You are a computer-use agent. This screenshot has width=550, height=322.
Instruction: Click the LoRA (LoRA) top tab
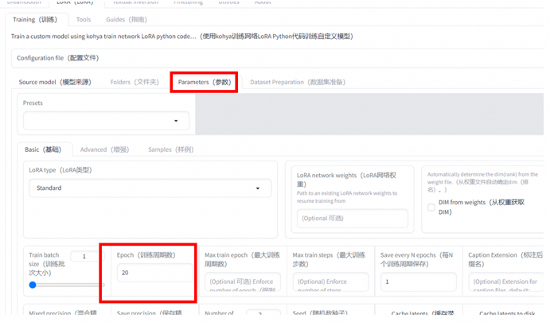[x=75, y=2]
